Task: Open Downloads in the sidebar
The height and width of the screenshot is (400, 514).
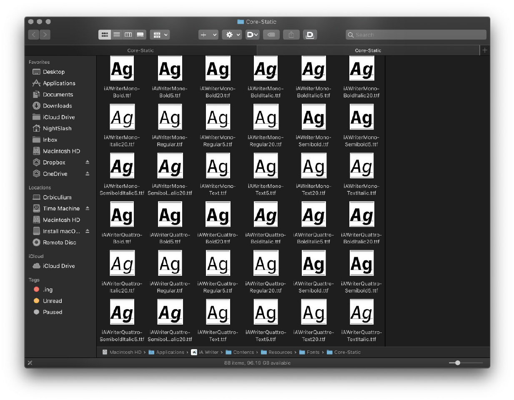Action: click(57, 106)
